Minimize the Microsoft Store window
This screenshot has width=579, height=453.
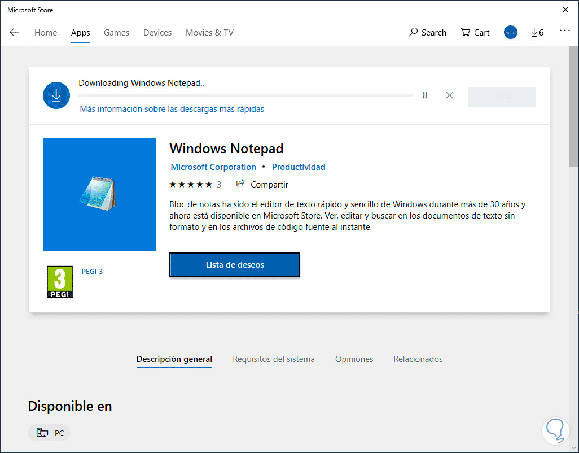pos(514,10)
